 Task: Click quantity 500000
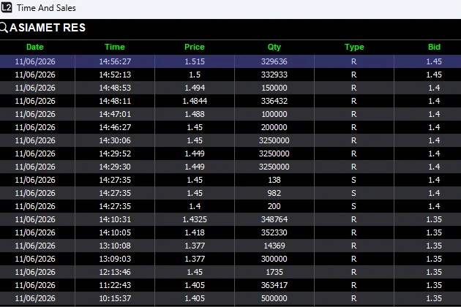coord(274,298)
